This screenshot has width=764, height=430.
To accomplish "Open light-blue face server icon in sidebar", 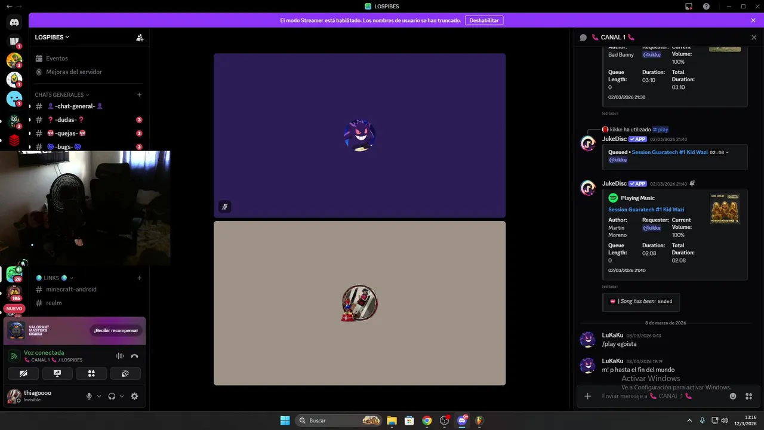I will [x=14, y=99].
